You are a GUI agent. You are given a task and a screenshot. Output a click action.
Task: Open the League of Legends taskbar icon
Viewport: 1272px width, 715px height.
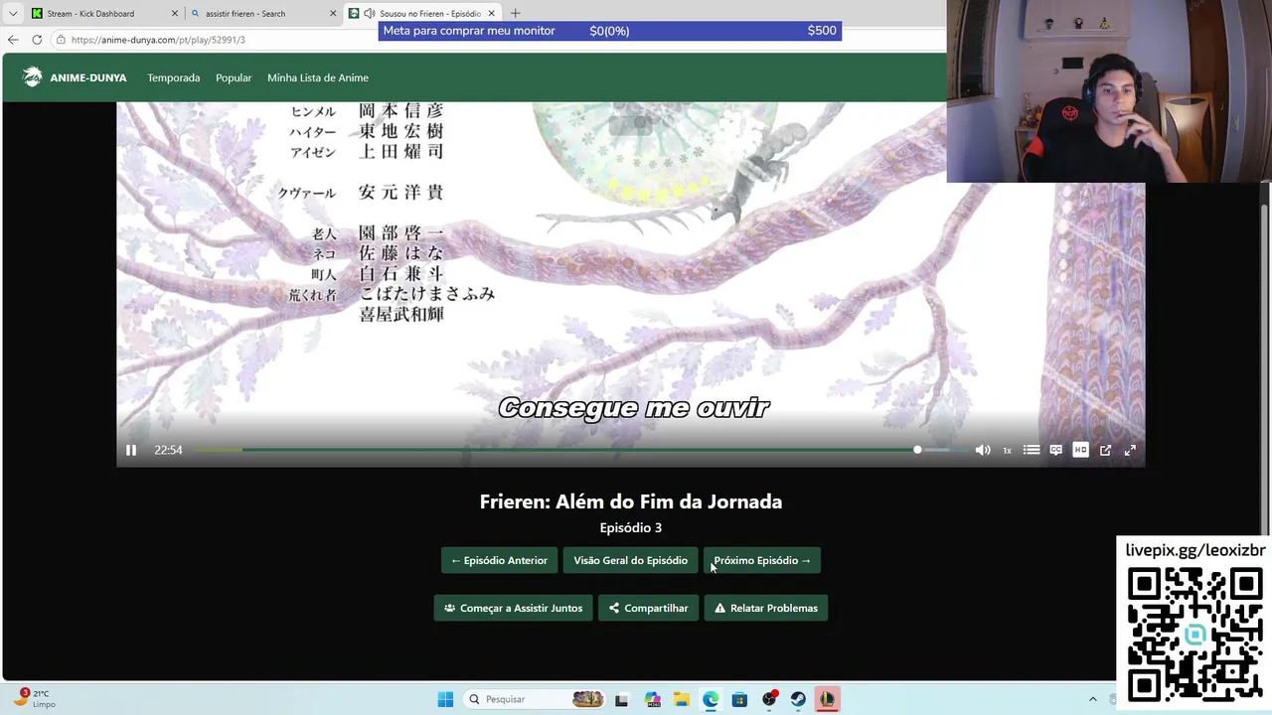click(x=827, y=699)
